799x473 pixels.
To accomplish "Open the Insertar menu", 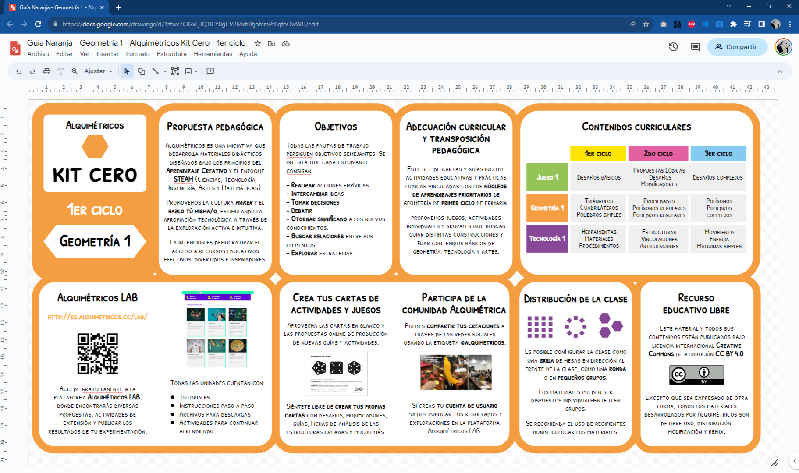I will (107, 54).
